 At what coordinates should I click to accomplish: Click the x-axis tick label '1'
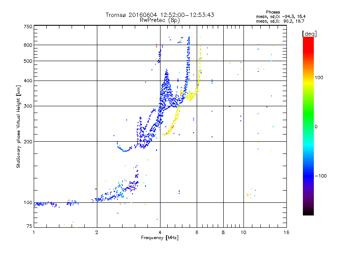click(x=34, y=232)
